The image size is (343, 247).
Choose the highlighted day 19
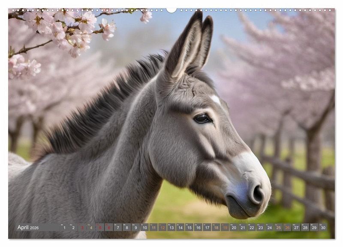click(x=225, y=228)
